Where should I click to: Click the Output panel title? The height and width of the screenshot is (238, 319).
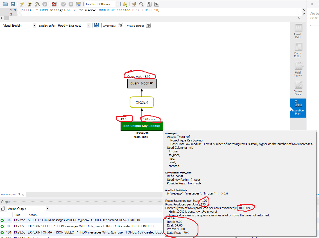pyautogui.click(x=6, y=202)
